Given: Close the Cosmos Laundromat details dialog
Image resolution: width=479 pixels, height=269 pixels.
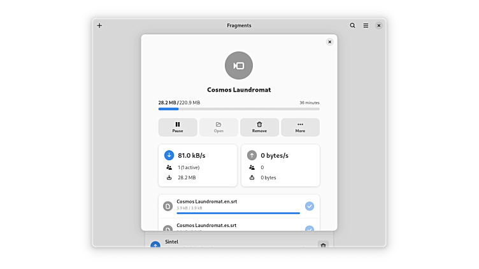Looking at the screenshot, I should pyautogui.click(x=329, y=42).
